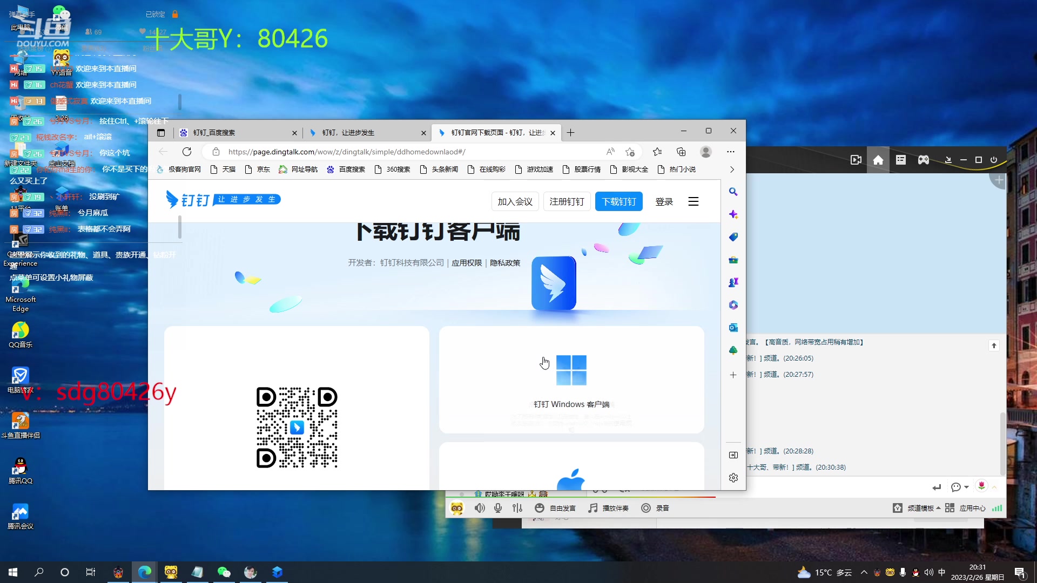This screenshot has width=1037, height=583.
Task: Open the YY audio mixer sliders icon
Action: [517, 508]
